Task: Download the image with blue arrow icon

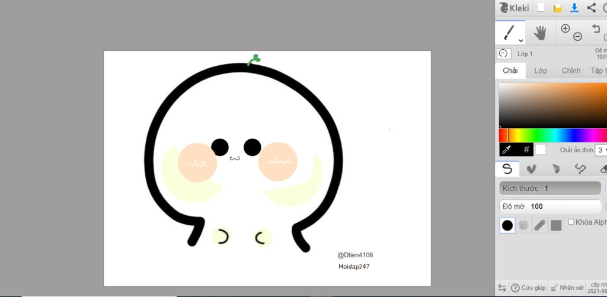Action: [574, 8]
